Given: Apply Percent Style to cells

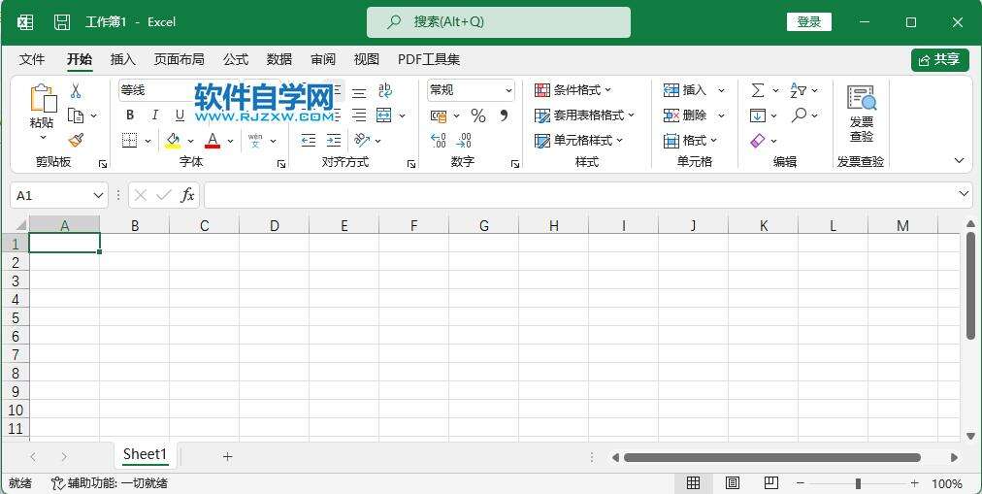Looking at the screenshot, I should (478, 115).
